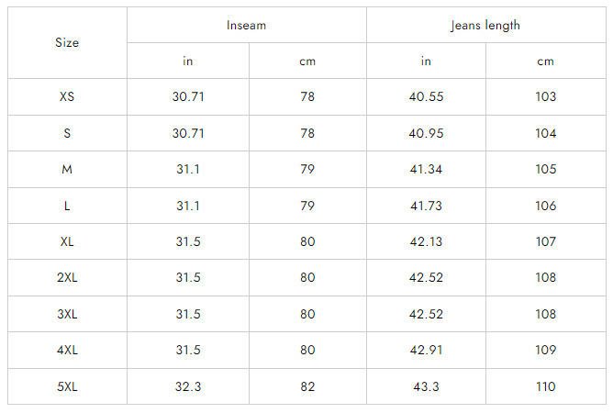Click the S size row label
The image size is (613, 413).
pyautogui.click(x=67, y=133)
